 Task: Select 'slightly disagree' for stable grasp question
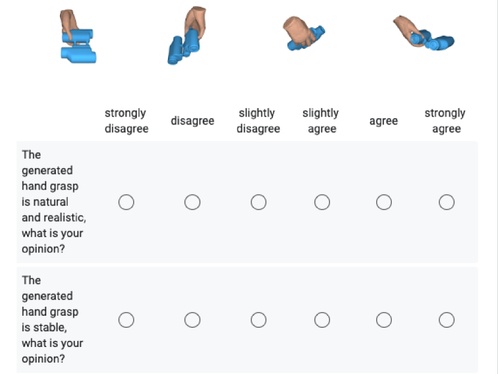pos(258,319)
